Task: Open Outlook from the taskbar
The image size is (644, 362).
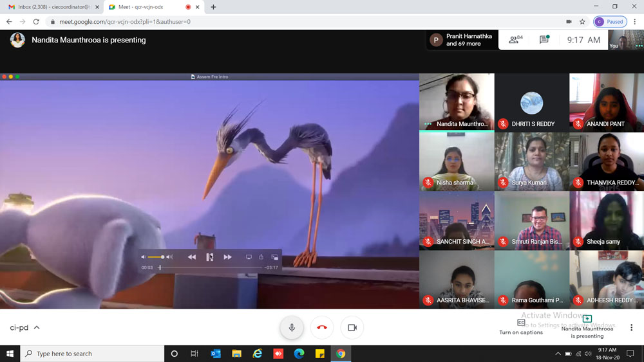Action: [x=216, y=354]
